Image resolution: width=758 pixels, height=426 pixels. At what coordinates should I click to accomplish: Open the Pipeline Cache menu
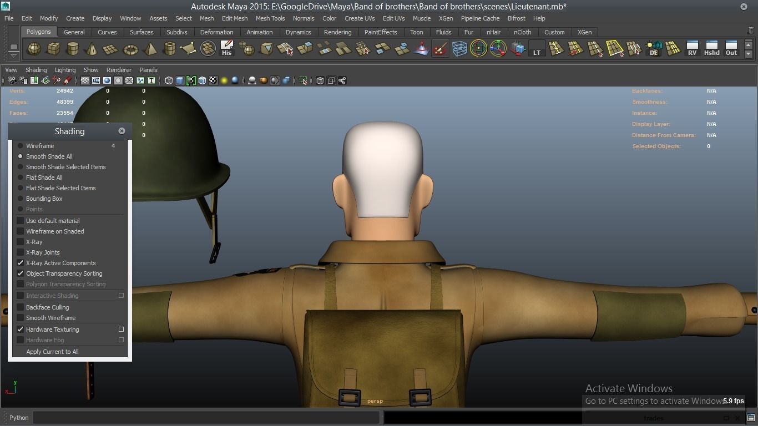(x=480, y=18)
